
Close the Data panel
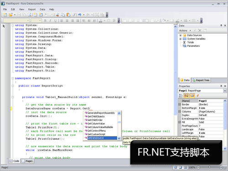[225, 26]
